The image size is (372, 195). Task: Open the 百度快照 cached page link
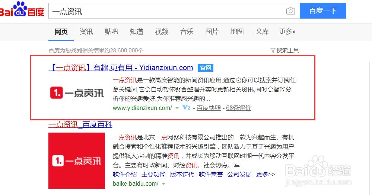(209, 108)
